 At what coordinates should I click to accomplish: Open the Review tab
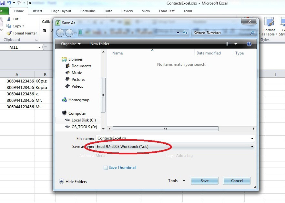pyautogui.click(x=127, y=11)
